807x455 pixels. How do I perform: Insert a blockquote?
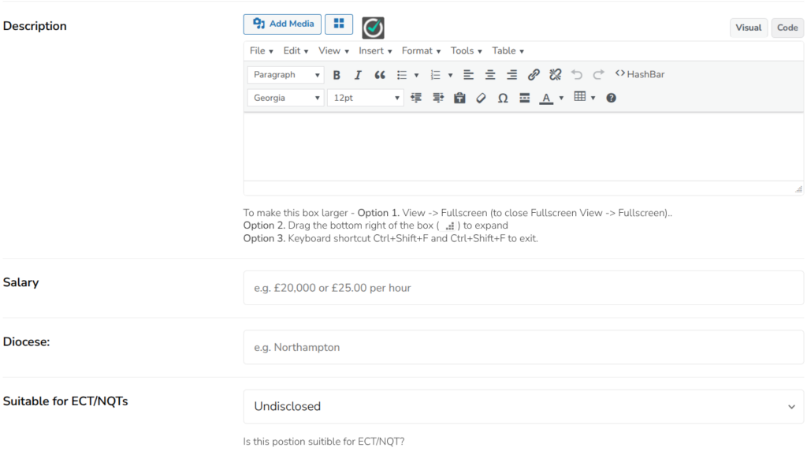tap(380, 75)
